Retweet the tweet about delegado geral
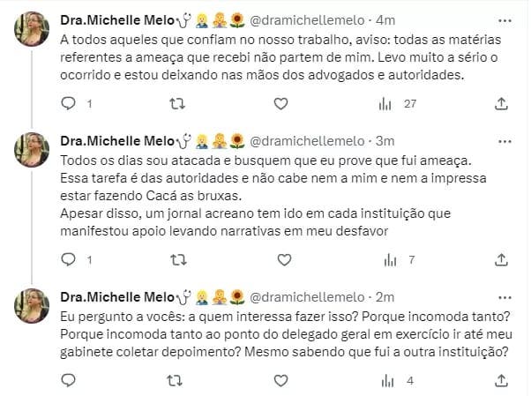531x396 pixels. [x=176, y=380]
